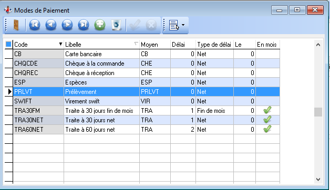This screenshot has width=330, height=190.
Task: Click the Moyen column header
Action: click(x=155, y=45)
